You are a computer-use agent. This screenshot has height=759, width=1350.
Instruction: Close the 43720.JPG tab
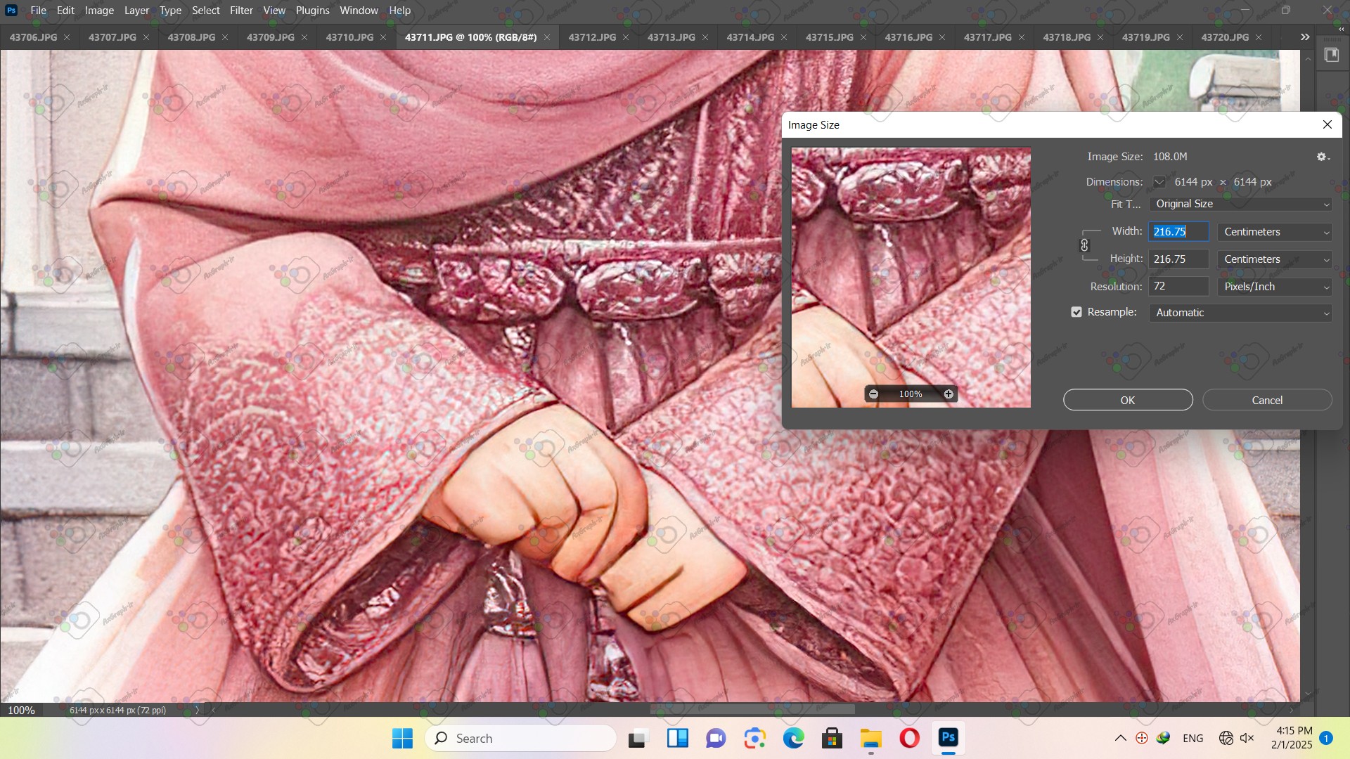[1259, 37]
